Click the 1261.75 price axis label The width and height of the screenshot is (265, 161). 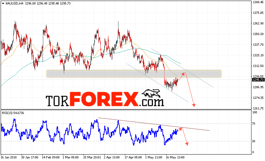258,109
